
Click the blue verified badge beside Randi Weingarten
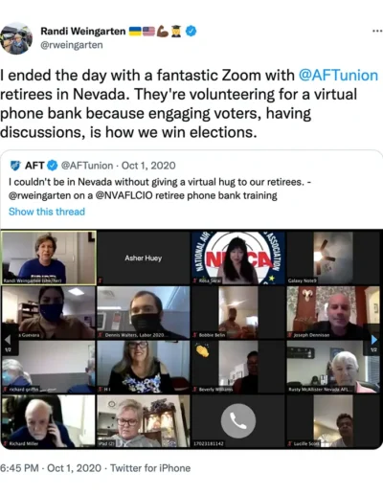click(191, 31)
